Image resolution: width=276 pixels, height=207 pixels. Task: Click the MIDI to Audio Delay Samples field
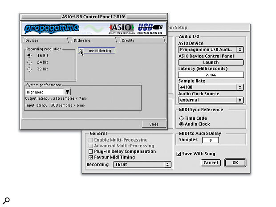click(x=211, y=140)
